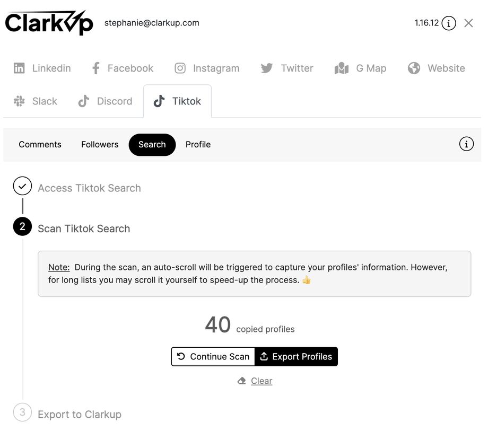This screenshot has width=488, height=431.
Task: Click the G Map icon
Action: 342,68
